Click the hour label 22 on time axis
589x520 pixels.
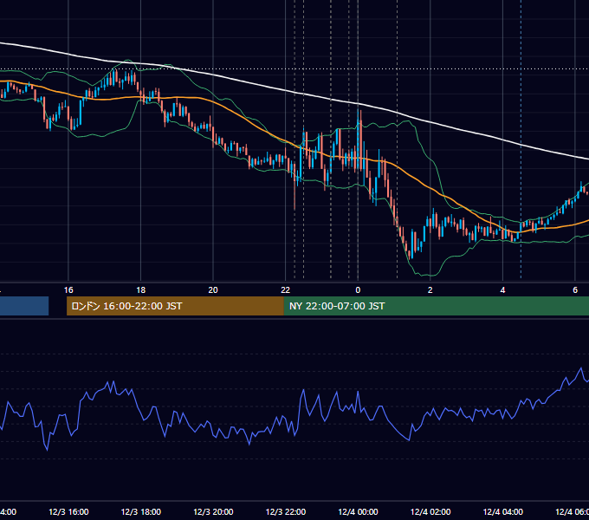tap(286, 290)
